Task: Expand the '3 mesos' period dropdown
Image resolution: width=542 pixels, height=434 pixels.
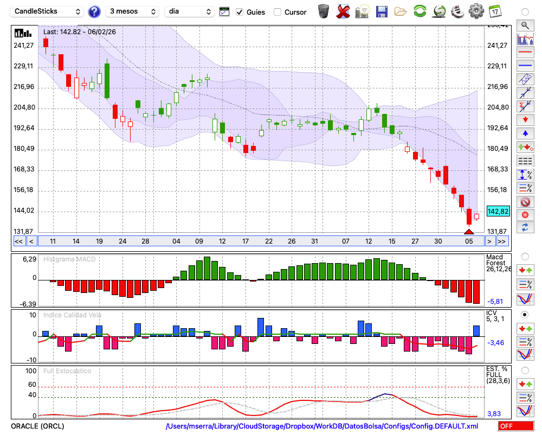Action: [133, 11]
